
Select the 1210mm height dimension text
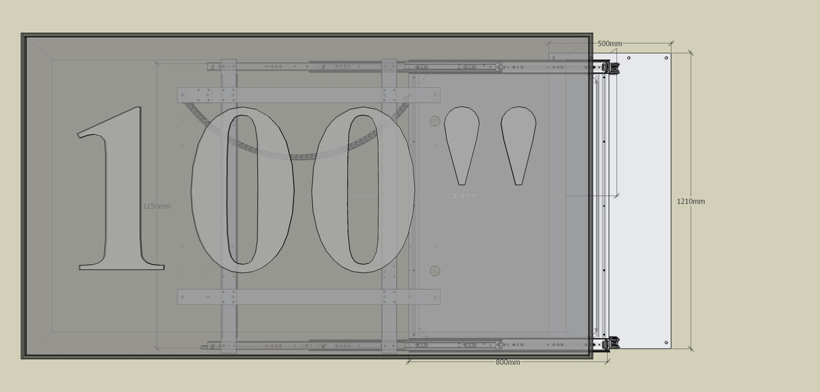click(x=691, y=201)
